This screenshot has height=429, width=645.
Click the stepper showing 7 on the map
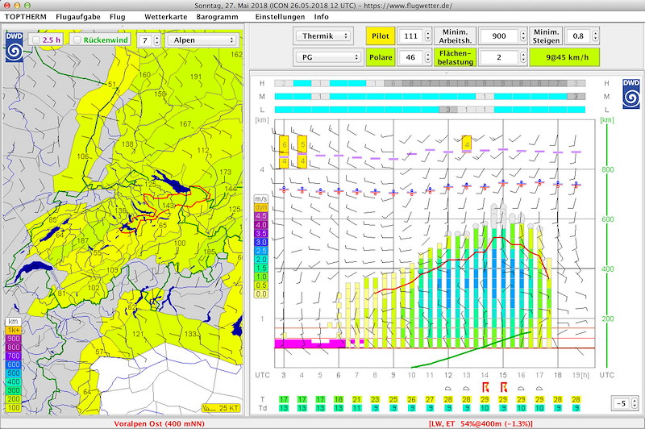pyautogui.click(x=156, y=40)
